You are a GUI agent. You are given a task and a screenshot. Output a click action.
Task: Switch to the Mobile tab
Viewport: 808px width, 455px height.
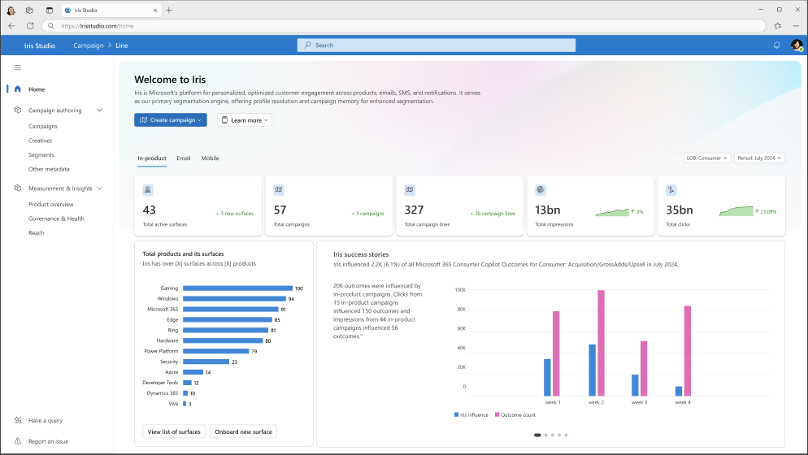click(210, 158)
